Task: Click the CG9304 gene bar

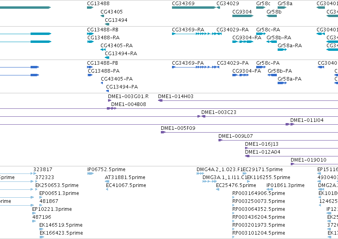Action: tap(243, 16)
